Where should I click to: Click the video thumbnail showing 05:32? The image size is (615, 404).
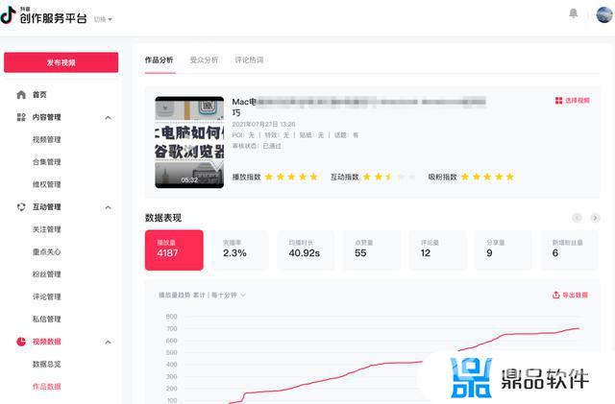pyautogui.click(x=189, y=142)
